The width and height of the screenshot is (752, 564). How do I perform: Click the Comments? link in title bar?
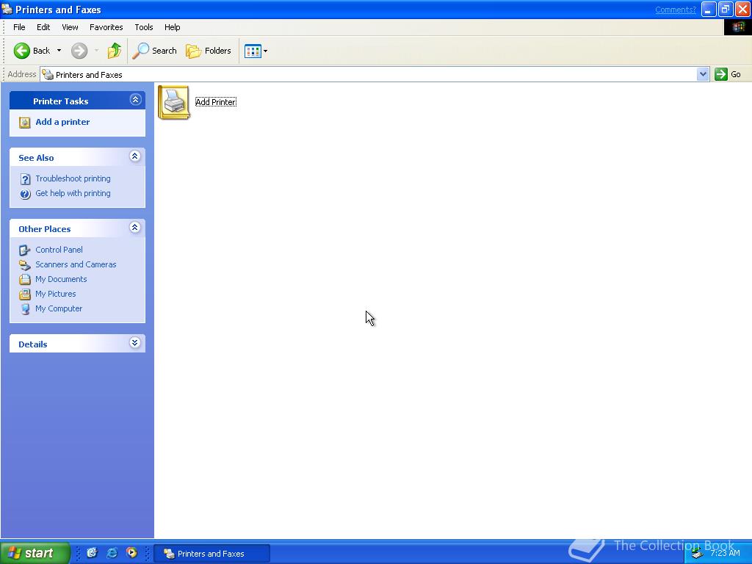point(676,10)
